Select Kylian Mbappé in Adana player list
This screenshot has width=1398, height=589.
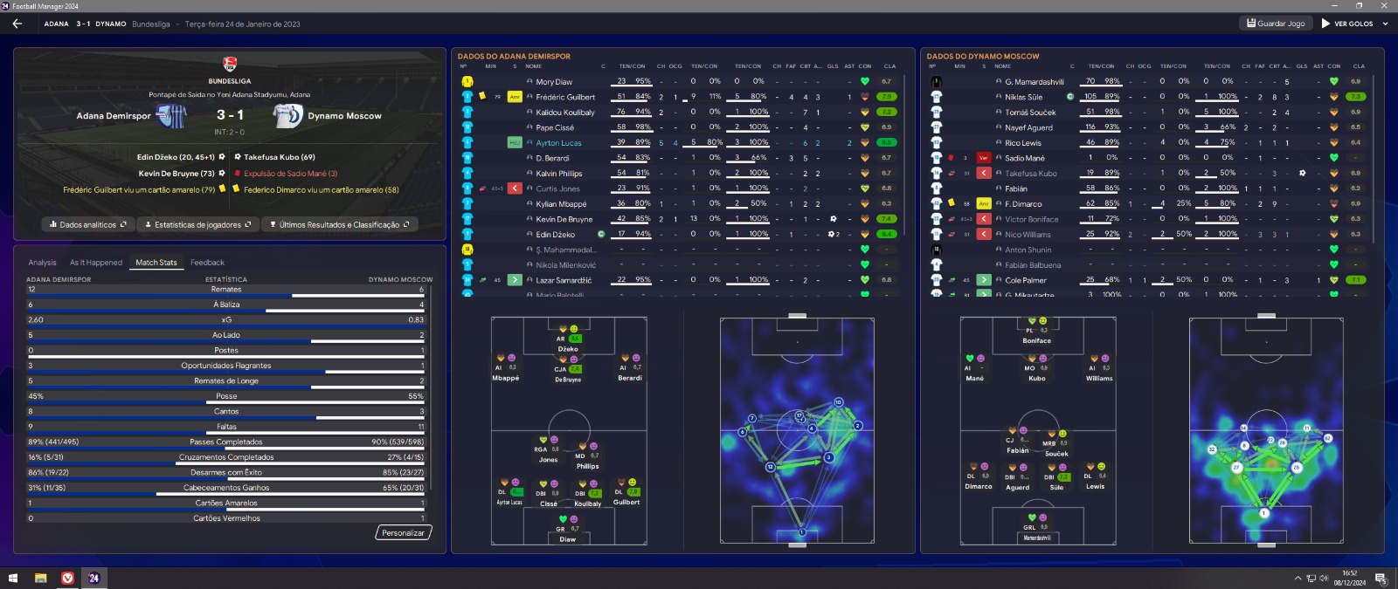[561, 203]
